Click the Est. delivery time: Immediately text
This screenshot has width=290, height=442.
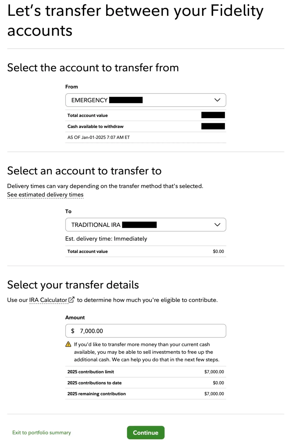(106, 239)
